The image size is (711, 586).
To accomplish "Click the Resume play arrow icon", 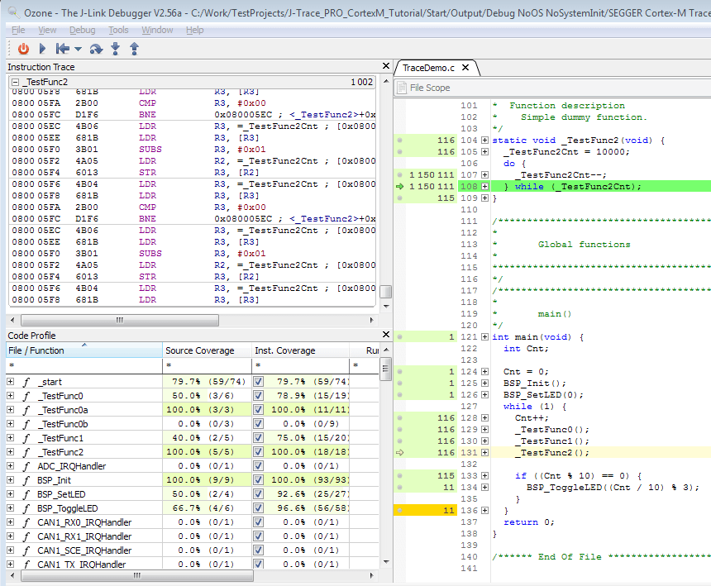I will pos(42,49).
